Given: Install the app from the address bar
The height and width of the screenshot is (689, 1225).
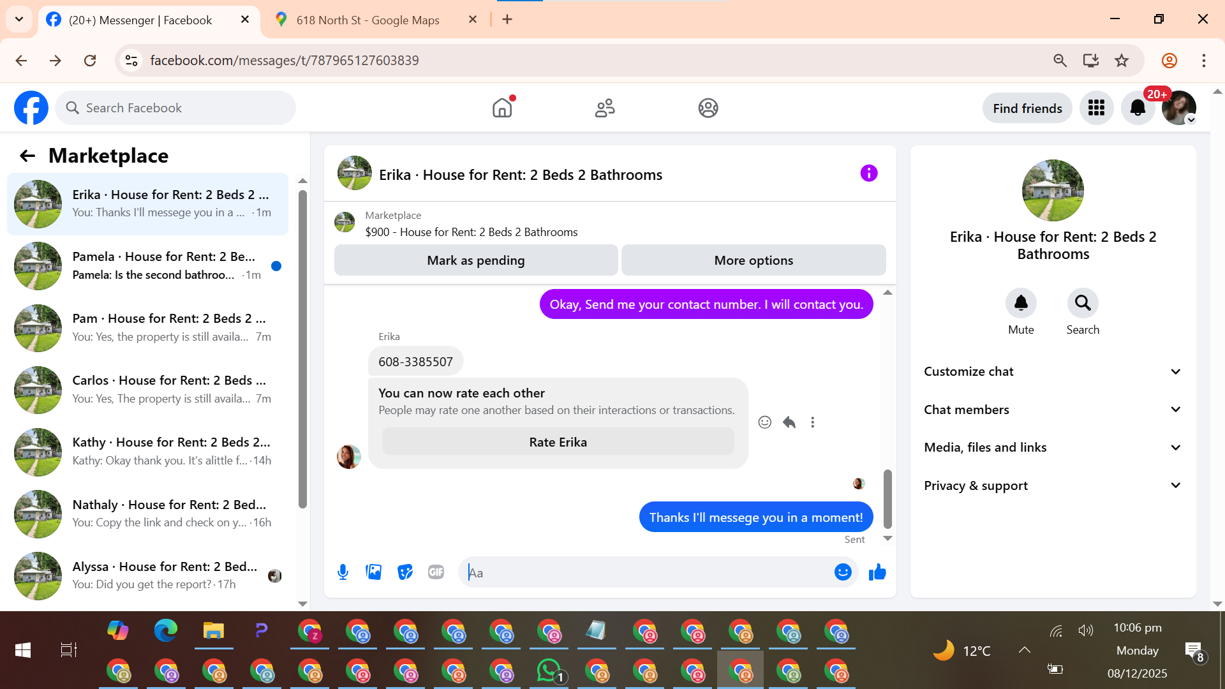Looking at the screenshot, I should [1091, 61].
